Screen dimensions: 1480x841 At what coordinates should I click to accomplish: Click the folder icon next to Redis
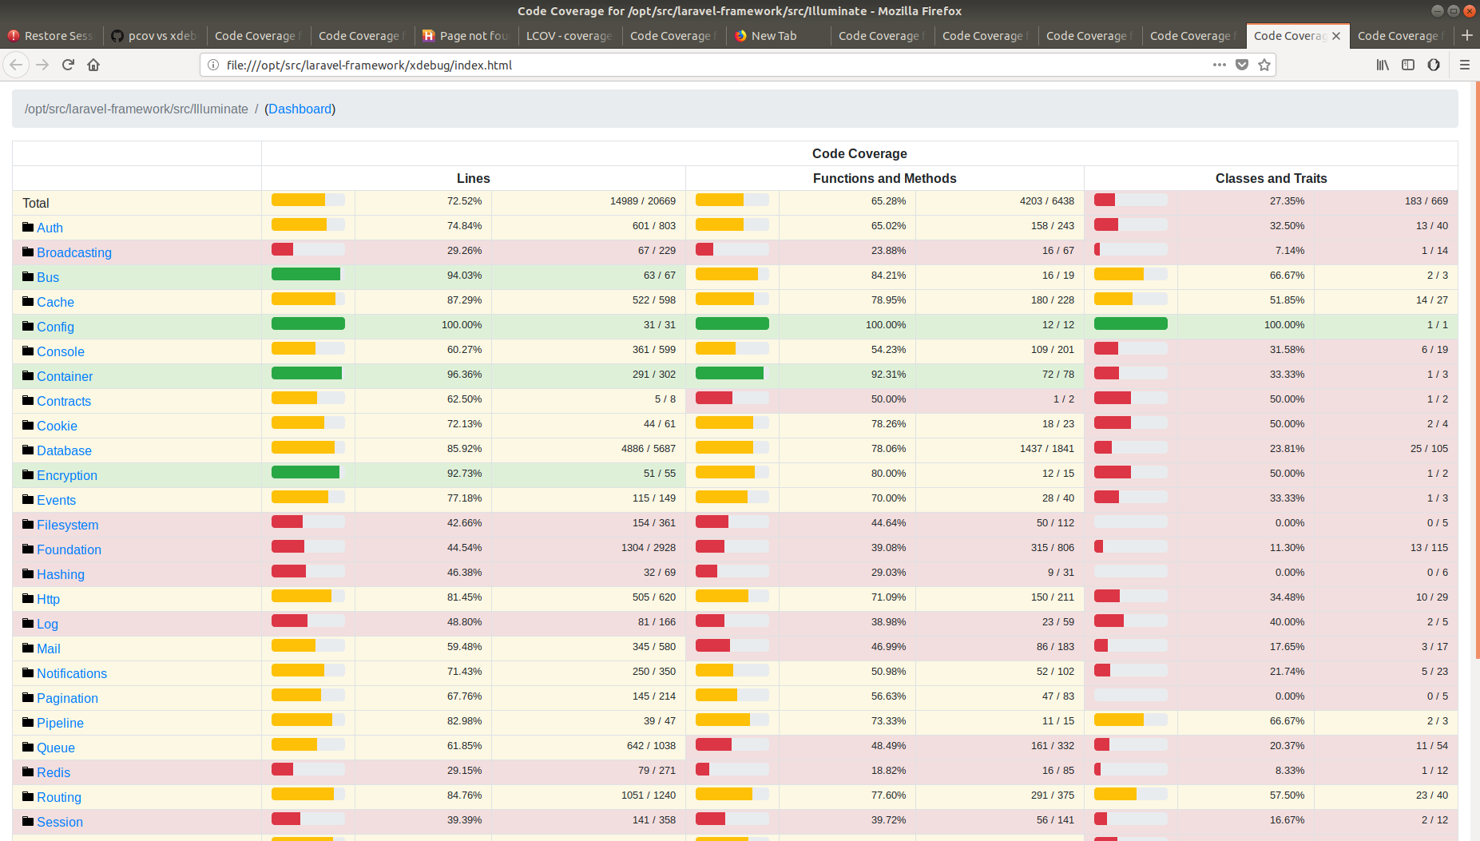(28, 772)
